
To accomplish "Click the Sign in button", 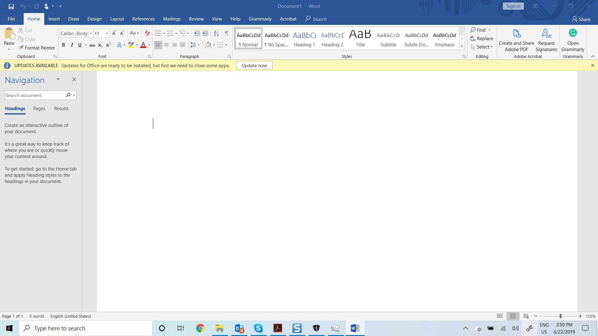I will pyautogui.click(x=513, y=6).
